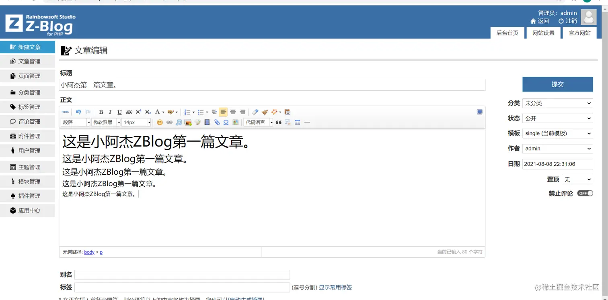
Task: Click the auto typeset magic wand icon
Action: (275, 112)
